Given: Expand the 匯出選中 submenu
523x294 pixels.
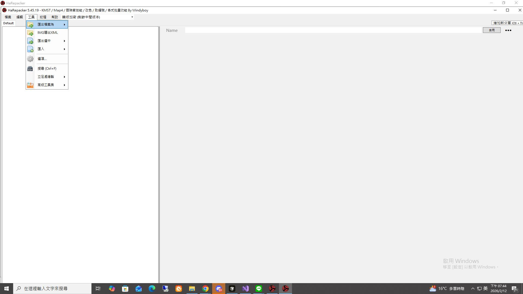Looking at the screenshot, I should tap(47, 41).
